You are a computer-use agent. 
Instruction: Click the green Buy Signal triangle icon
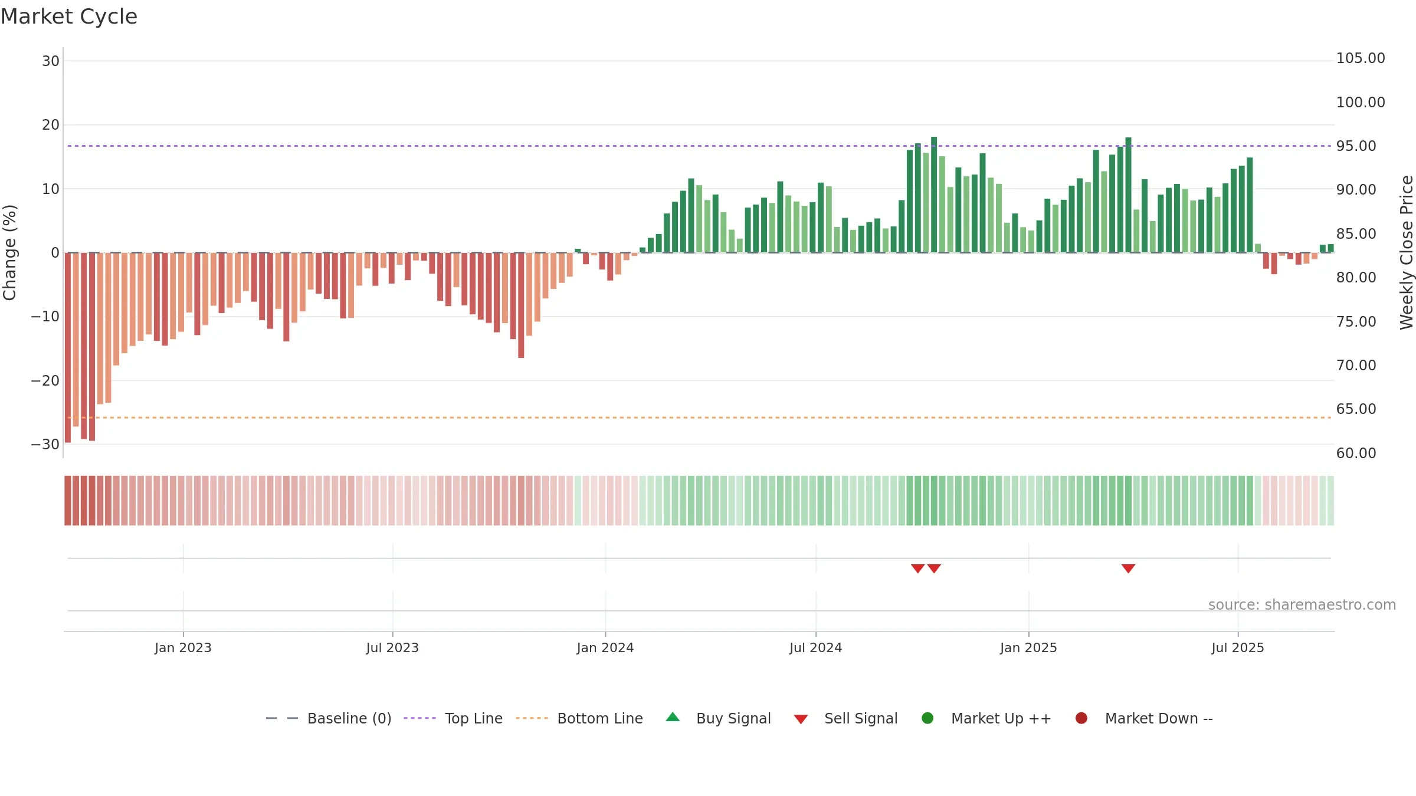click(x=673, y=717)
